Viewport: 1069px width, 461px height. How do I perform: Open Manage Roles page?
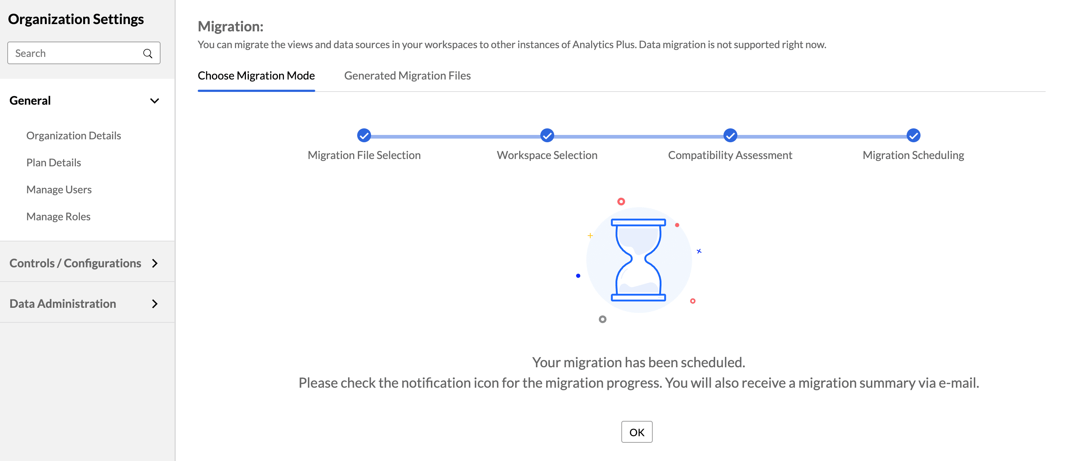[x=58, y=217]
